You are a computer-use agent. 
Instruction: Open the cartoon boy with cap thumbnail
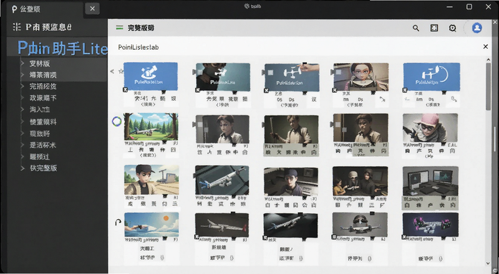(x=152, y=179)
